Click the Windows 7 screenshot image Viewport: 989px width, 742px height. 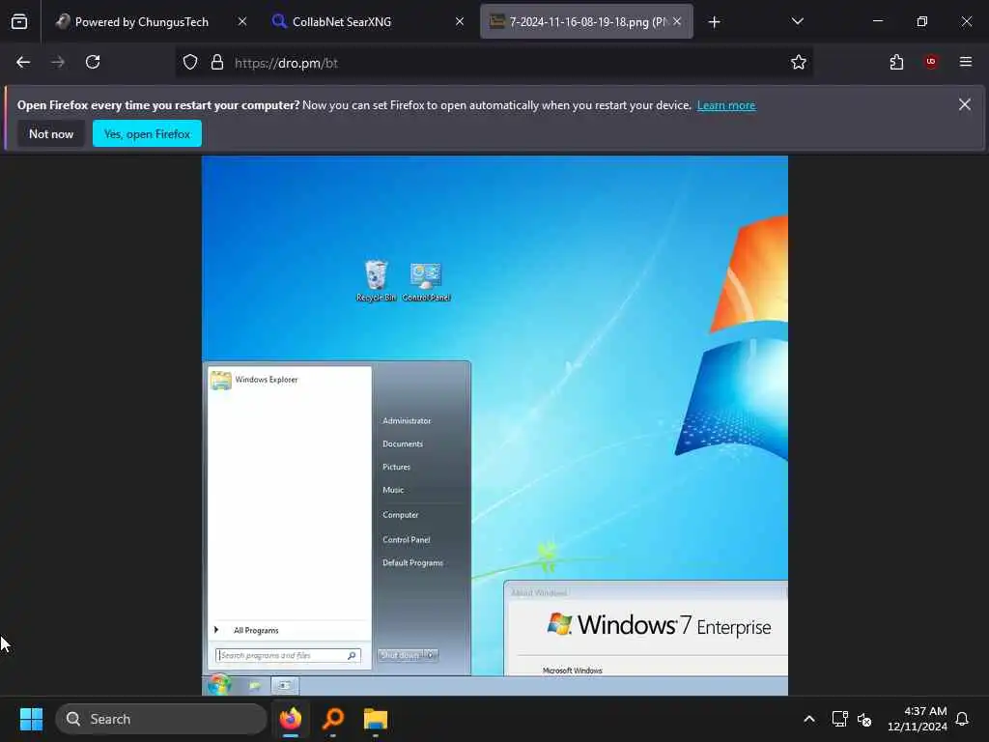(494, 425)
